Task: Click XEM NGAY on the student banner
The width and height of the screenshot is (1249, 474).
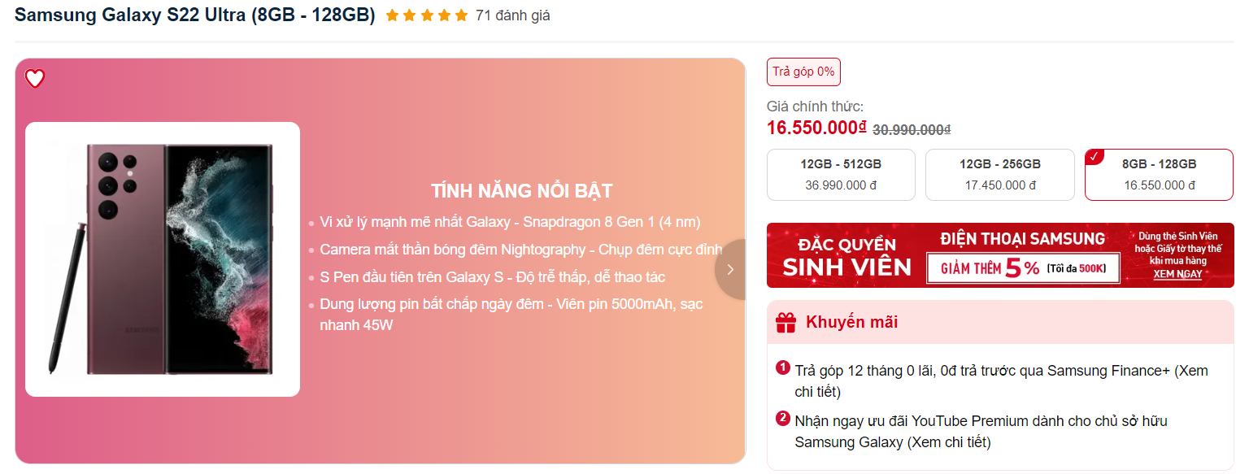Action: (1177, 274)
